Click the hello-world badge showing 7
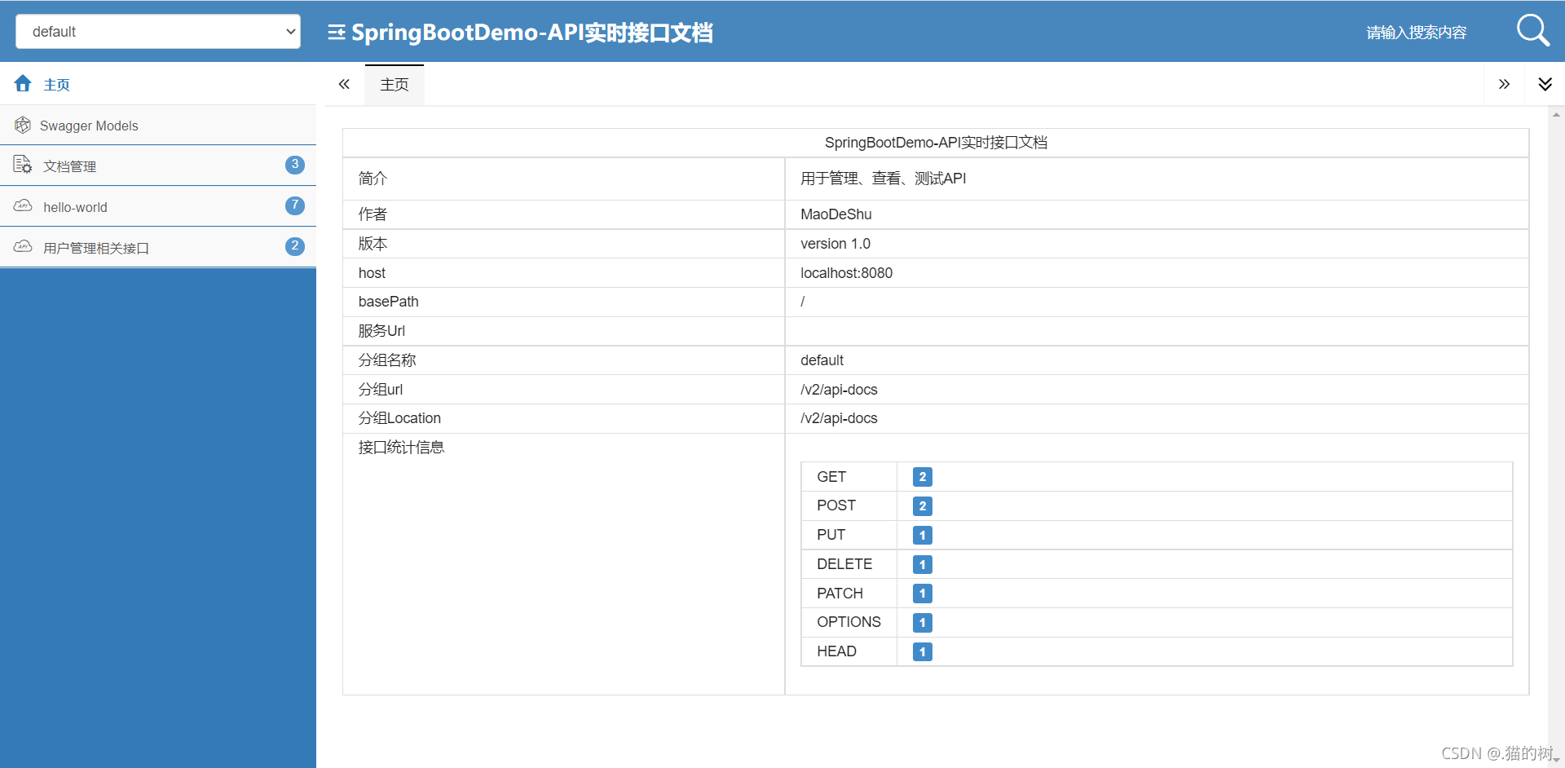 (295, 205)
